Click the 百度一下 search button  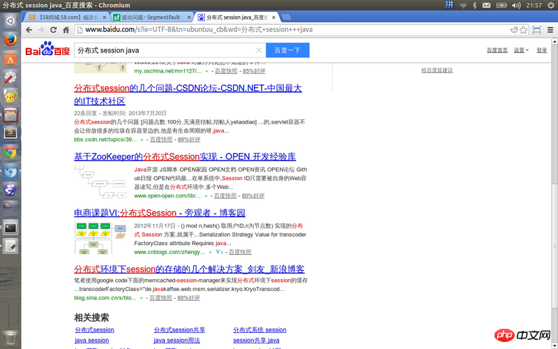click(287, 50)
